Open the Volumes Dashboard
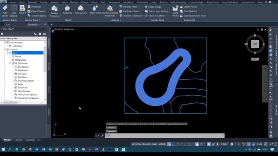The height and width of the screenshot is (156, 278). pos(131,16)
